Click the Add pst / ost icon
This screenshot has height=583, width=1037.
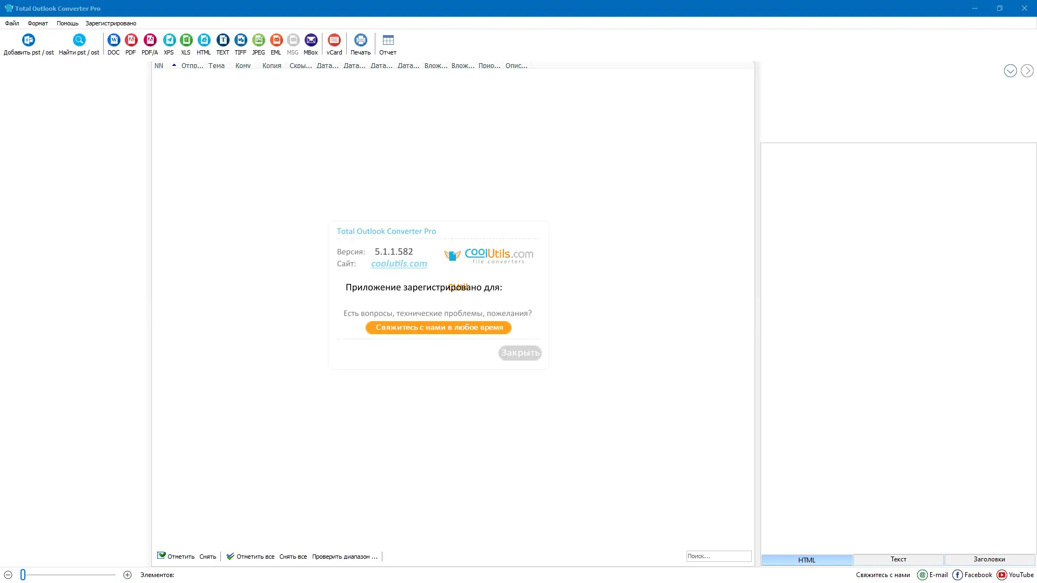(29, 40)
